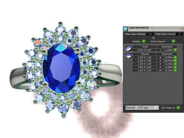Click the Update button label
The width and height of the screenshot is (184, 138).
tap(136, 41)
